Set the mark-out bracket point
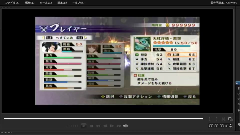This screenshot has width=240, height=135. [216, 119]
